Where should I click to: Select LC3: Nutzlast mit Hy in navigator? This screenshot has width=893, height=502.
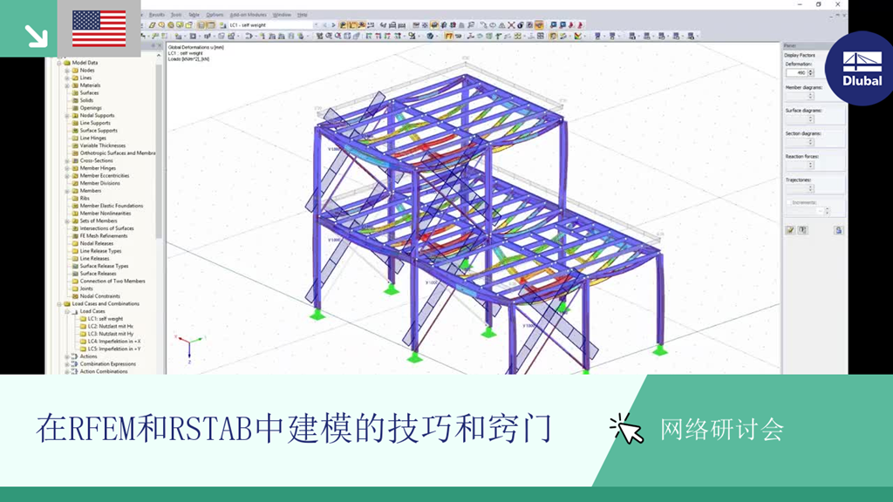(111, 334)
